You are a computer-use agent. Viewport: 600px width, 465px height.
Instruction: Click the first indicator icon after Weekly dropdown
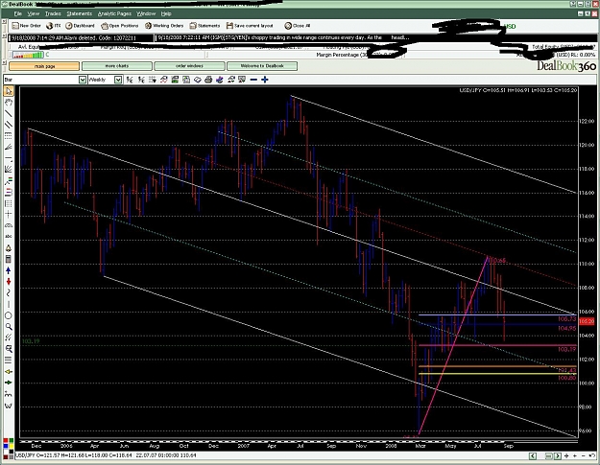[130, 80]
